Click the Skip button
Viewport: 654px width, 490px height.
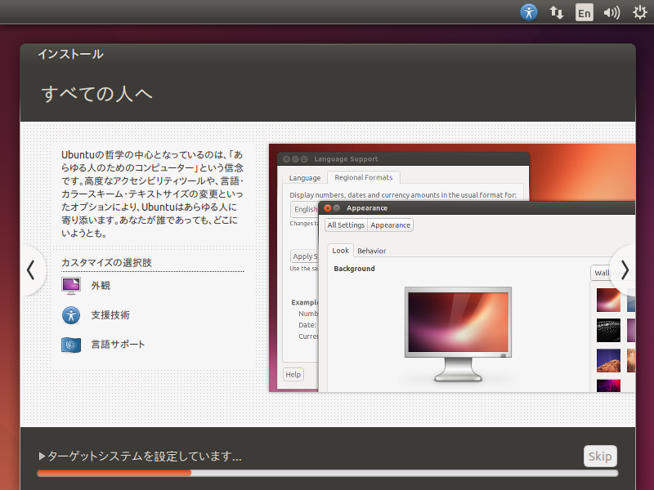[600, 457]
